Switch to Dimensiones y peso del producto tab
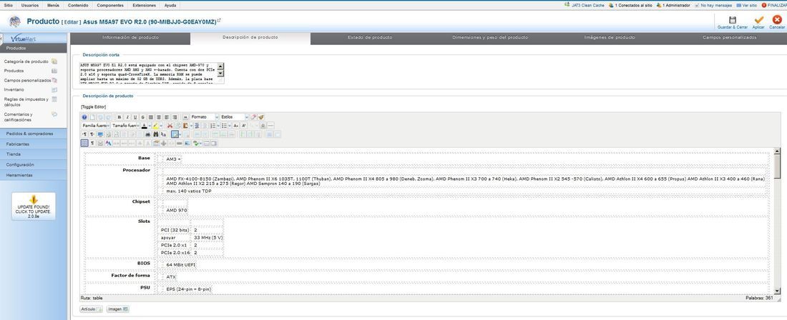787x320 pixels. tap(489, 38)
